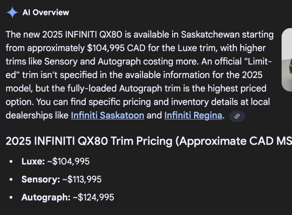Screen dimensions: 292x215
Task: Open the Infiniti Saskatoon link
Action: point(107,116)
